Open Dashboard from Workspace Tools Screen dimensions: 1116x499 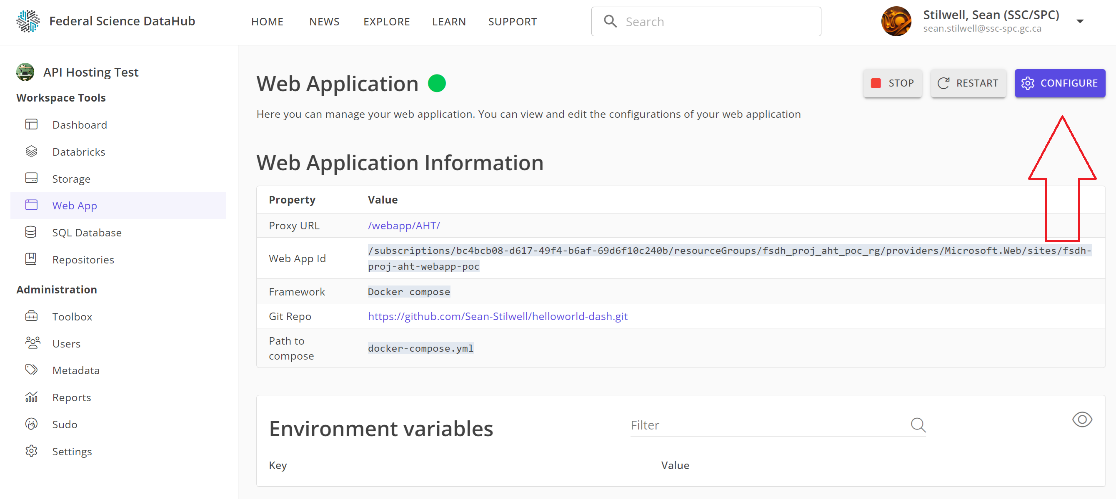(x=79, y=124)
